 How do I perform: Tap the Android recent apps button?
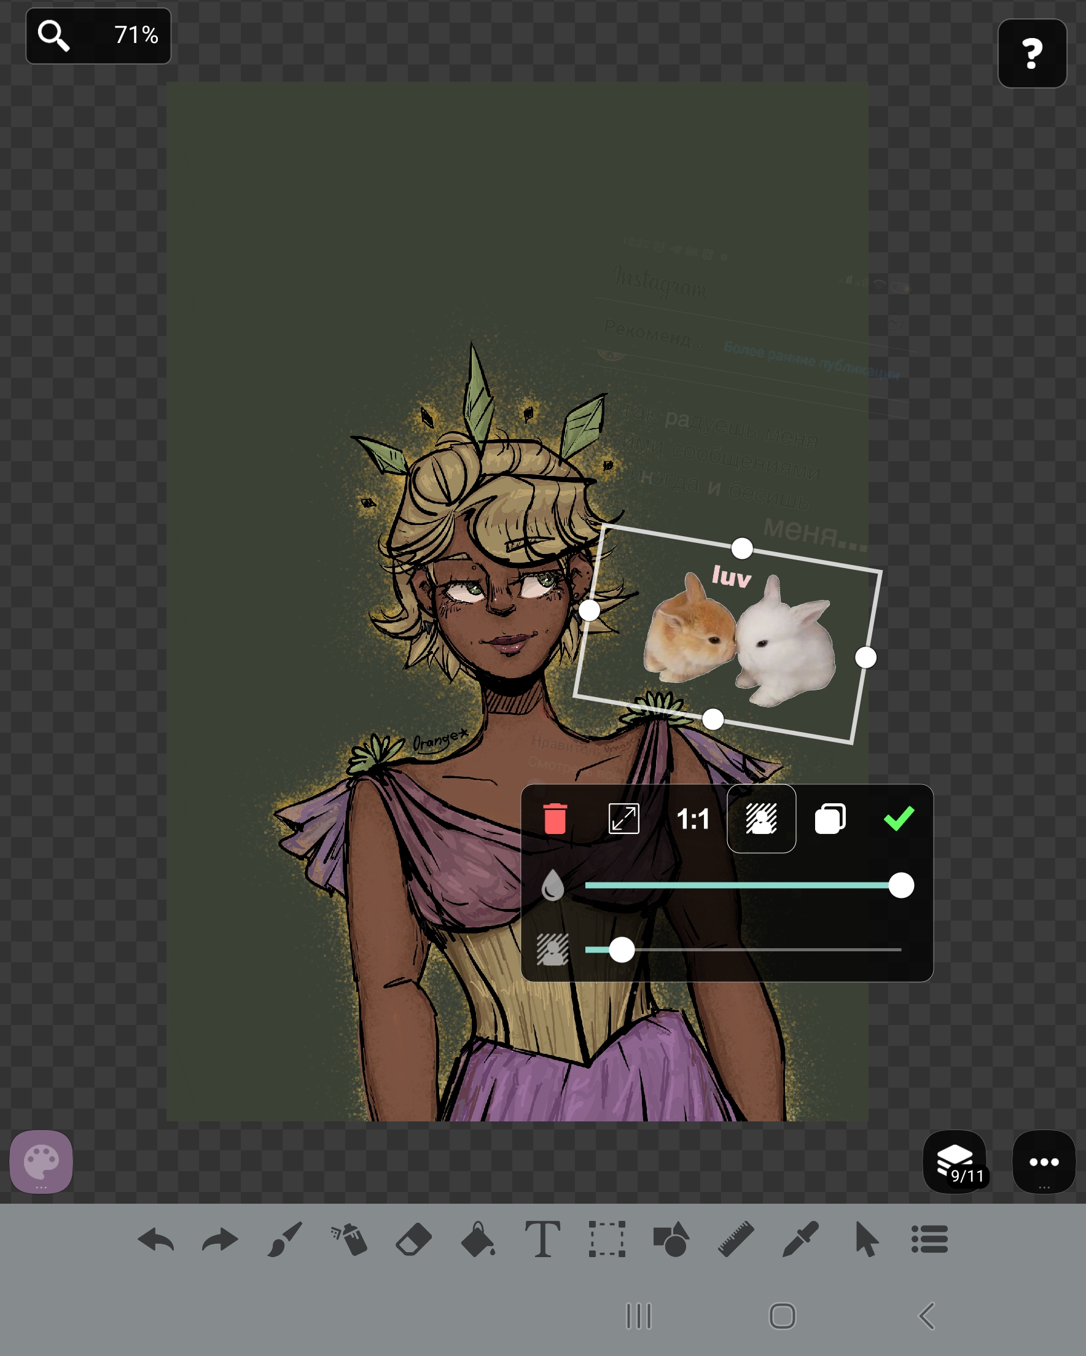(639, 1315)
